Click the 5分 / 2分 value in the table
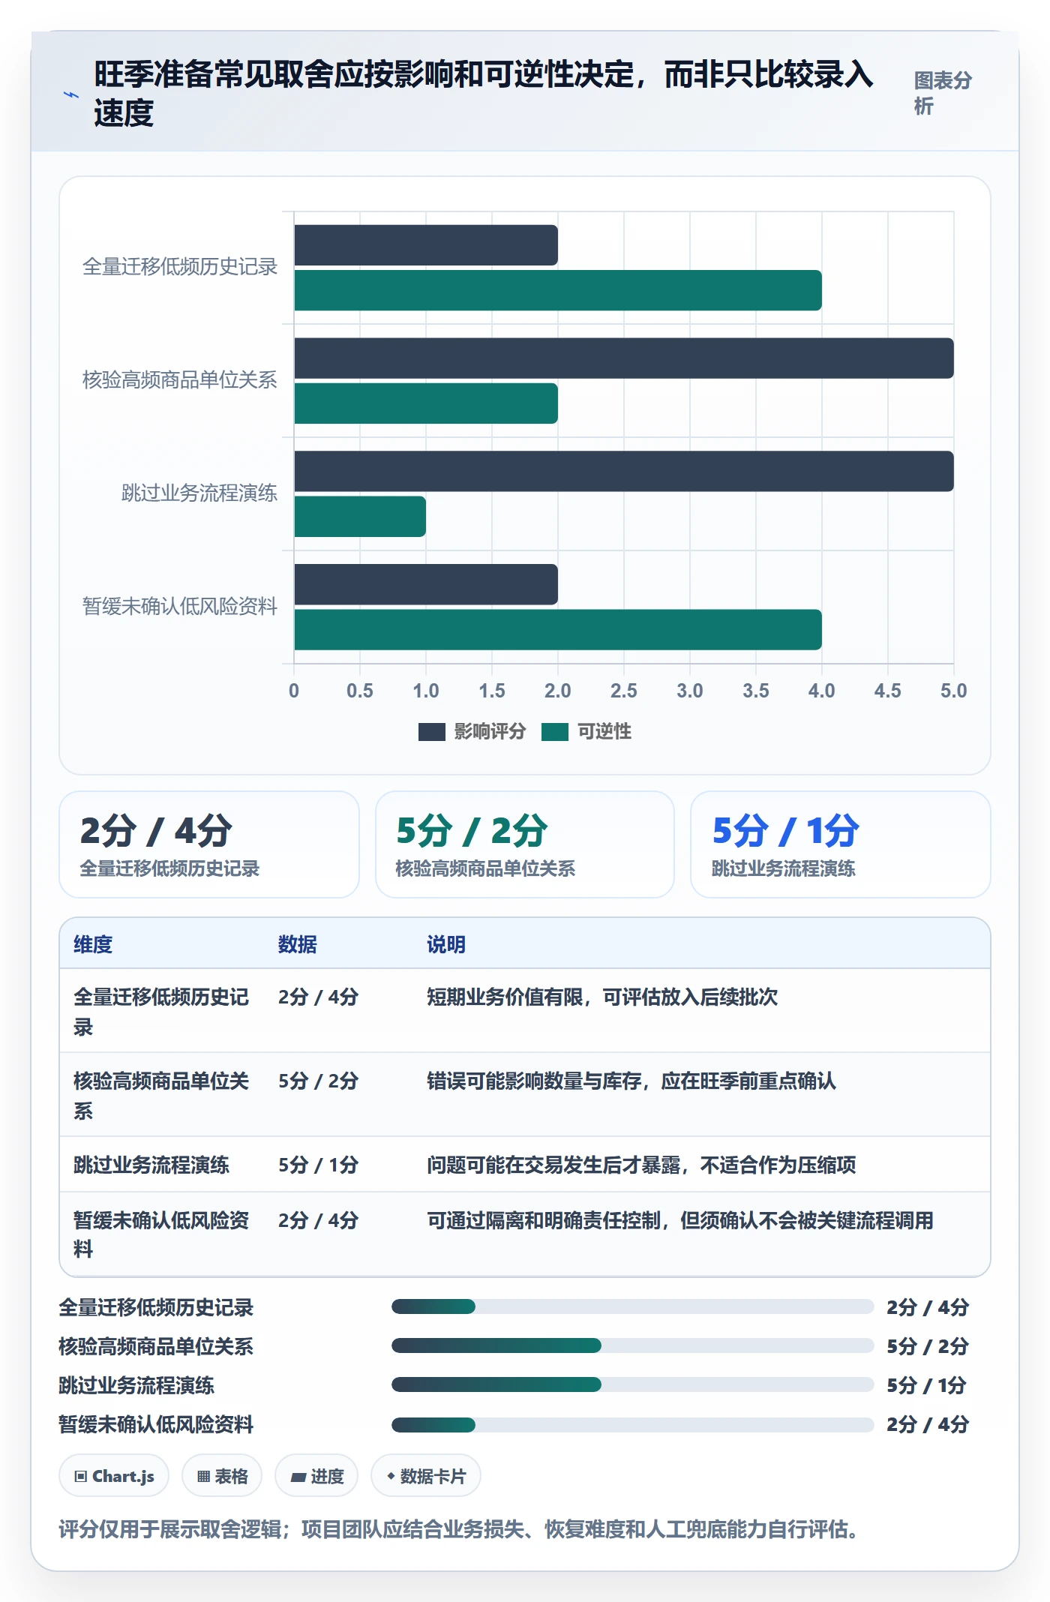This screenshot has width=1050, height=1602. pyautogui.click(x=318, y=1081)
